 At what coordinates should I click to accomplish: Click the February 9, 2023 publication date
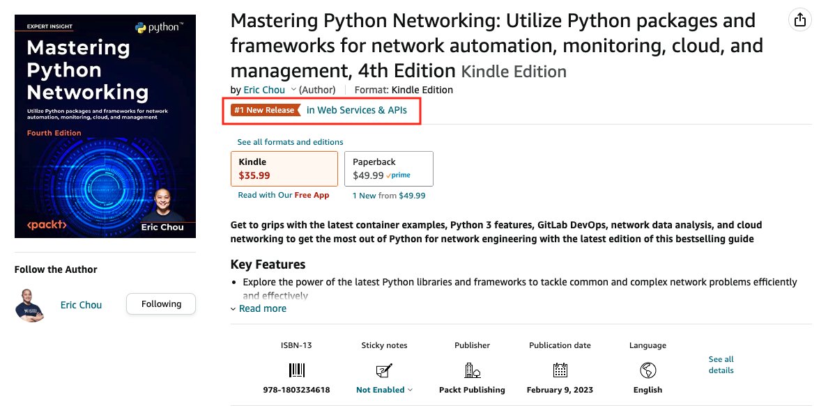click(560, 390)
